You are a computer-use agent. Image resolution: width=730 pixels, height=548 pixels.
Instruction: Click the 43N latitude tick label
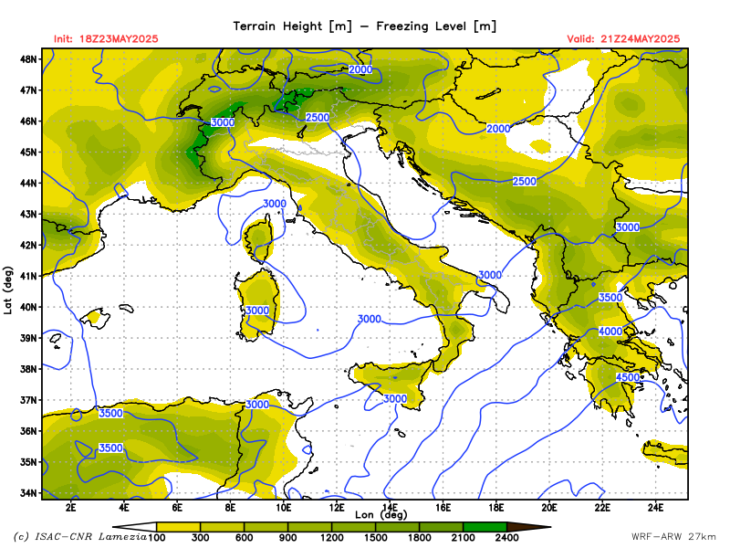click(29, 214)
